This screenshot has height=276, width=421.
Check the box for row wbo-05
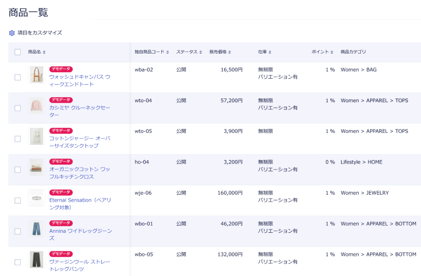[x=17, y=262]
